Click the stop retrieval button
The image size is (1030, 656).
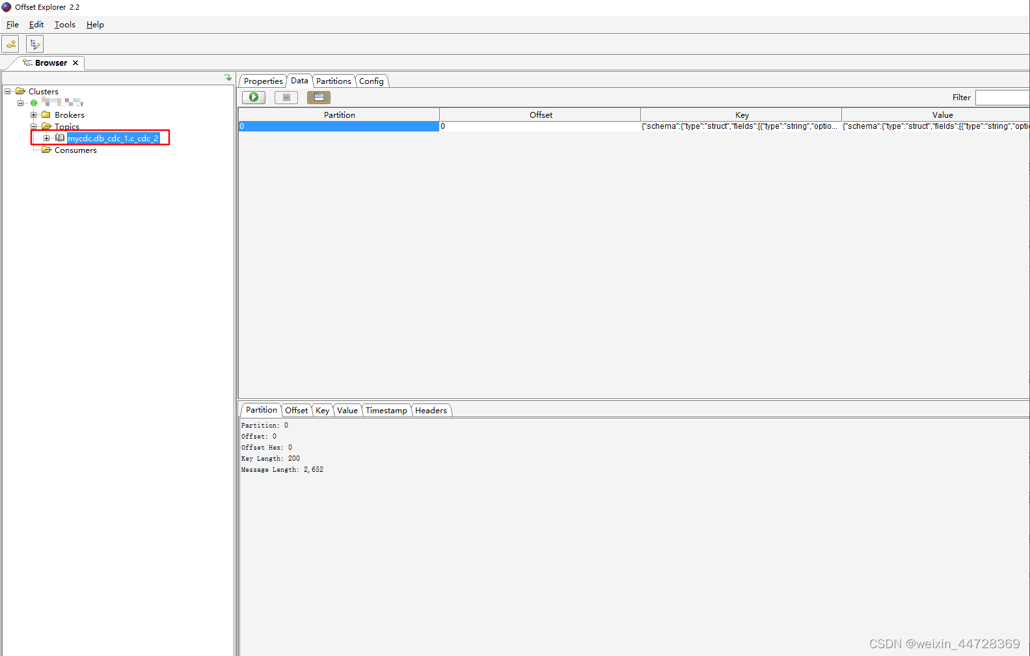coord(286,97)
